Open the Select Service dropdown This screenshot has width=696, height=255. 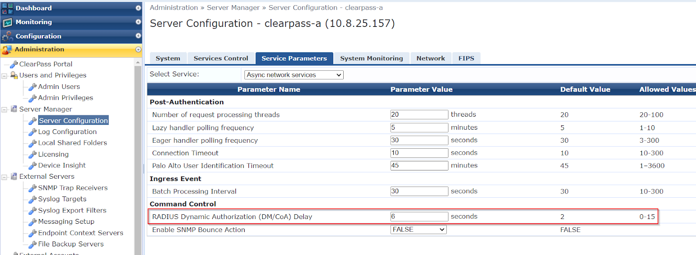click(x=294, y=75)
